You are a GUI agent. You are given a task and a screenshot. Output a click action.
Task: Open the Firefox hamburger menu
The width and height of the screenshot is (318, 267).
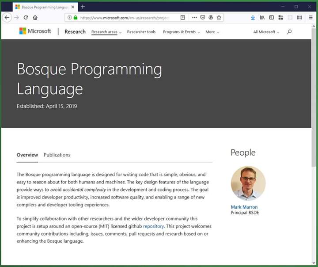click(310, 18)
